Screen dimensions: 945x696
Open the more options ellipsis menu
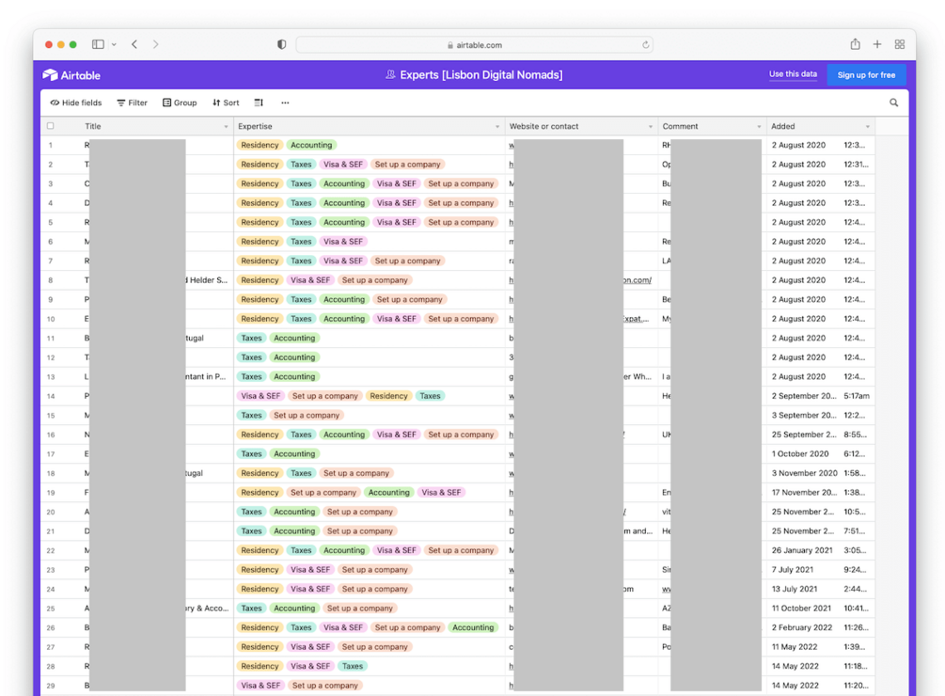(x=285, y=103)
